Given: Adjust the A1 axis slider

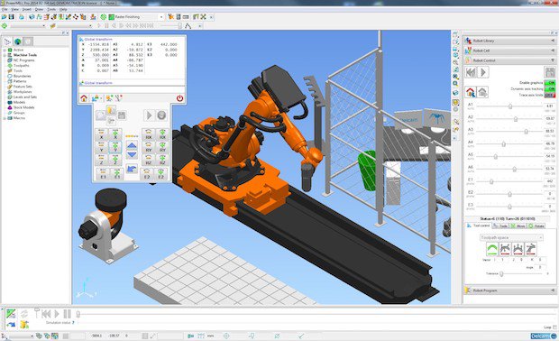Looking at the screenshot, I should pyautogui.click(x=510, y=106).
